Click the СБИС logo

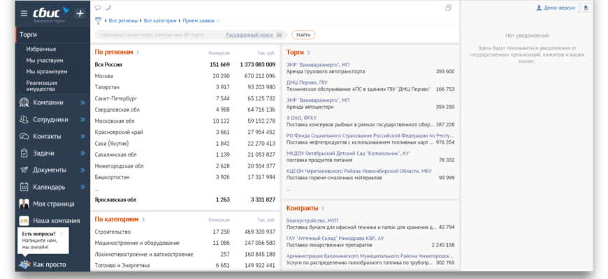pyautogui.click(x=51, y=13)
